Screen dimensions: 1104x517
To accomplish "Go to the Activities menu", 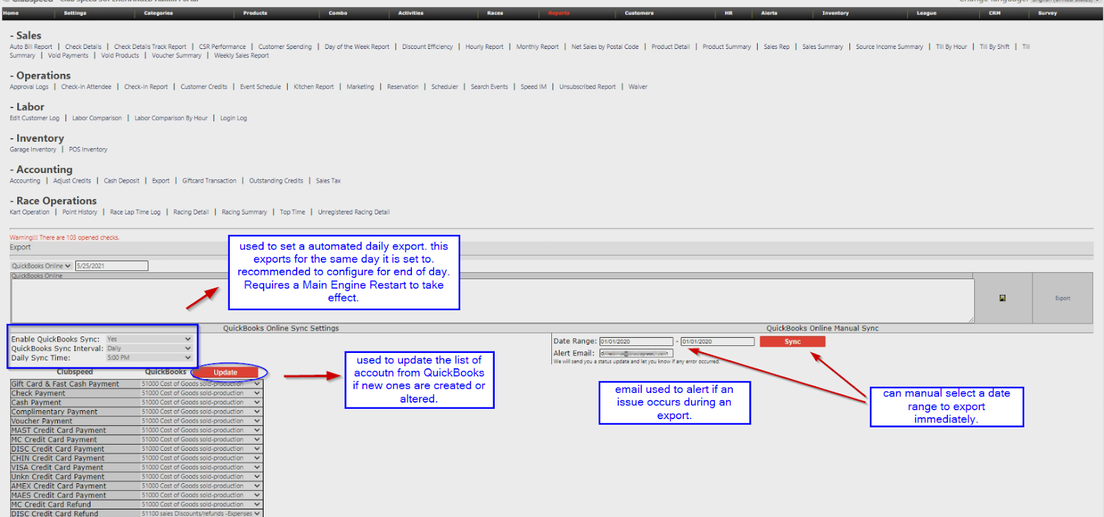I will pos(411,13).
